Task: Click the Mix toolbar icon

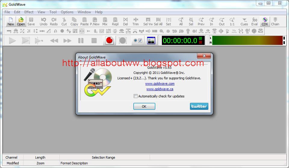Action: click(x=105, y=21)
